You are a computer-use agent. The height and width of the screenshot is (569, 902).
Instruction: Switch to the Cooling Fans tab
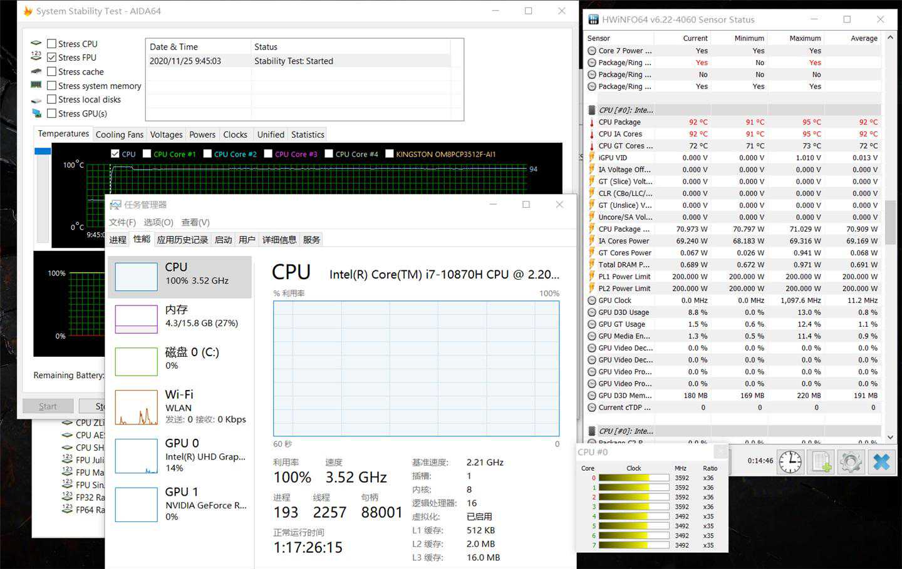119,135
